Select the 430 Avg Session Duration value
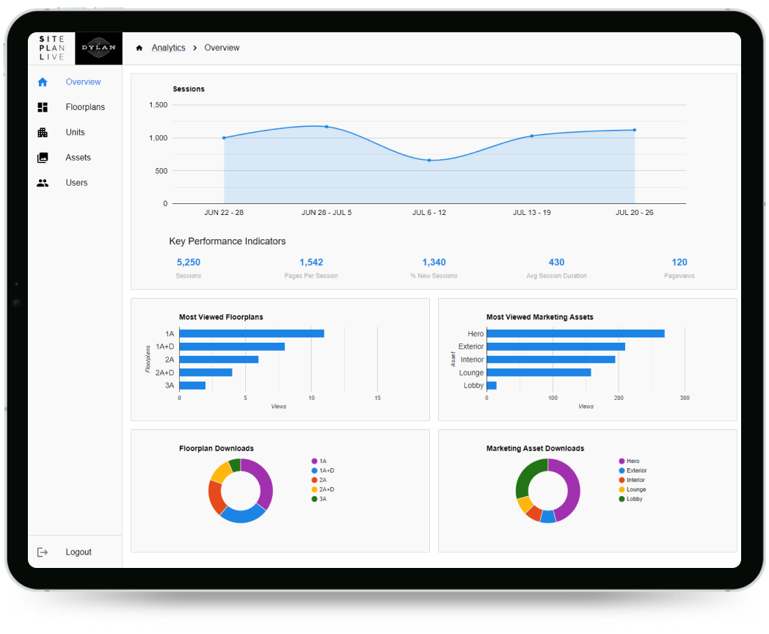The height and width of the screenshot is (634, 769). [x=557, y=262]
